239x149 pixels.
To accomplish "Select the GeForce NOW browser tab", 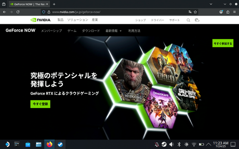I will tap(29, 4).
